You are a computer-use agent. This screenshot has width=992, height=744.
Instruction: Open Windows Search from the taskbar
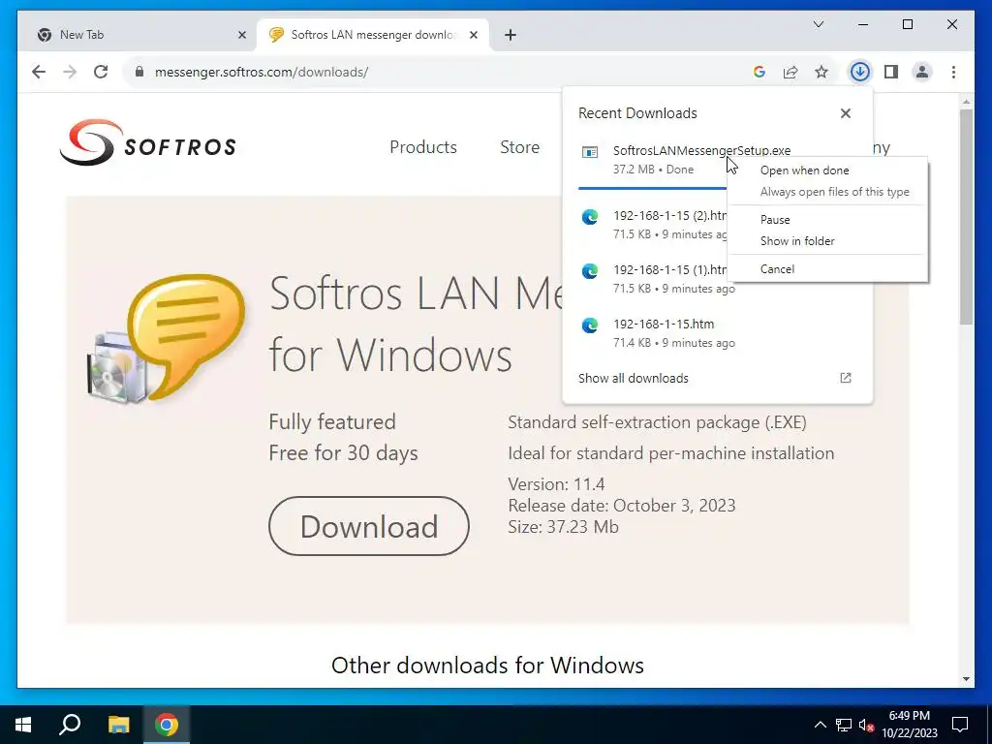[70, 725]
